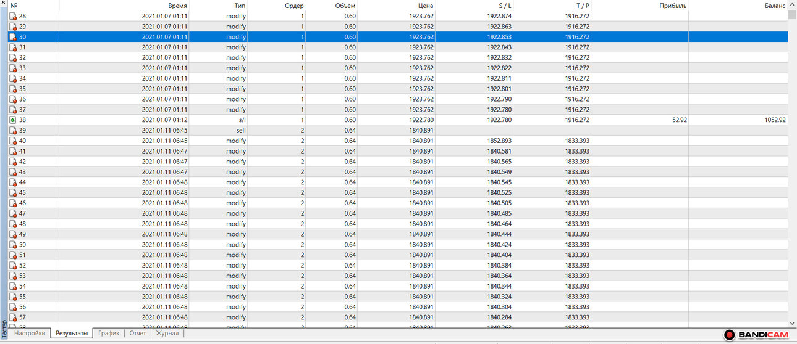
Task: Click the row 33 order icon
Action: coord(13,68)
